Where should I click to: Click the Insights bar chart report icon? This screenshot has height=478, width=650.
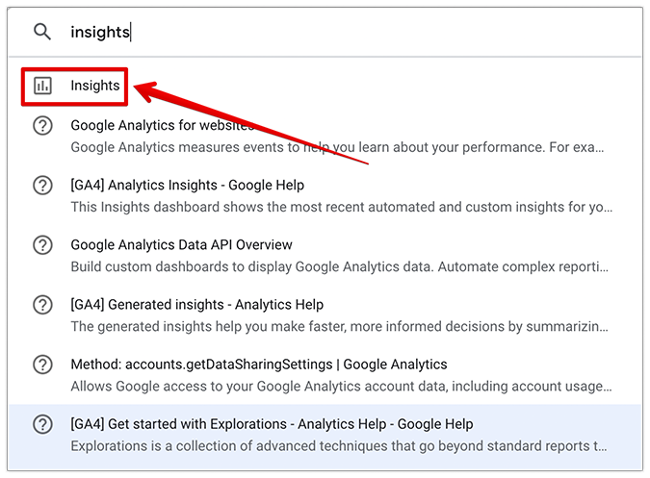(42, 86)
